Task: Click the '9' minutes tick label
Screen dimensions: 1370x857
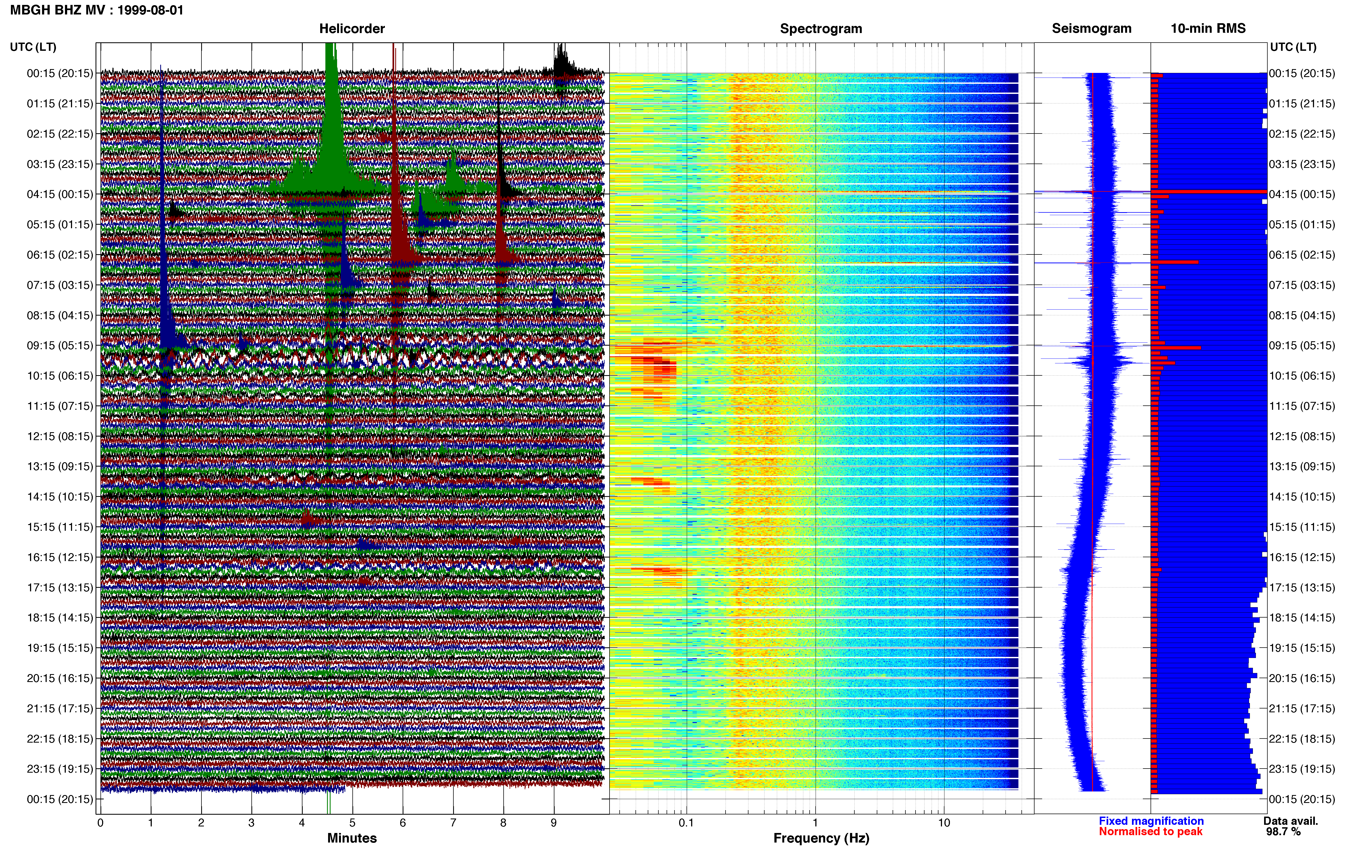Action: click(x=554, y=823)
